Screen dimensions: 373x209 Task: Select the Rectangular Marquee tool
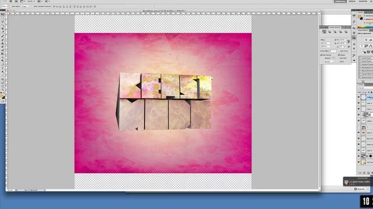point(2,18)
